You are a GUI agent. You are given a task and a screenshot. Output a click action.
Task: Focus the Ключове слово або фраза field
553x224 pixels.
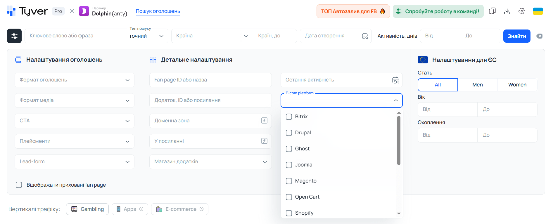(75, 36)
